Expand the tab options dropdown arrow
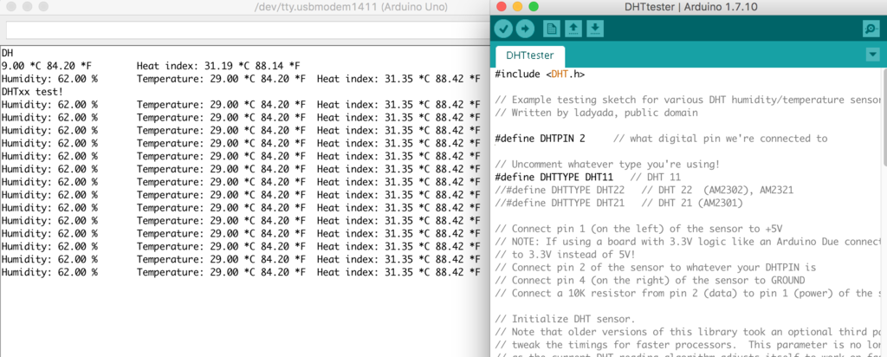 (x=873, y=55)
